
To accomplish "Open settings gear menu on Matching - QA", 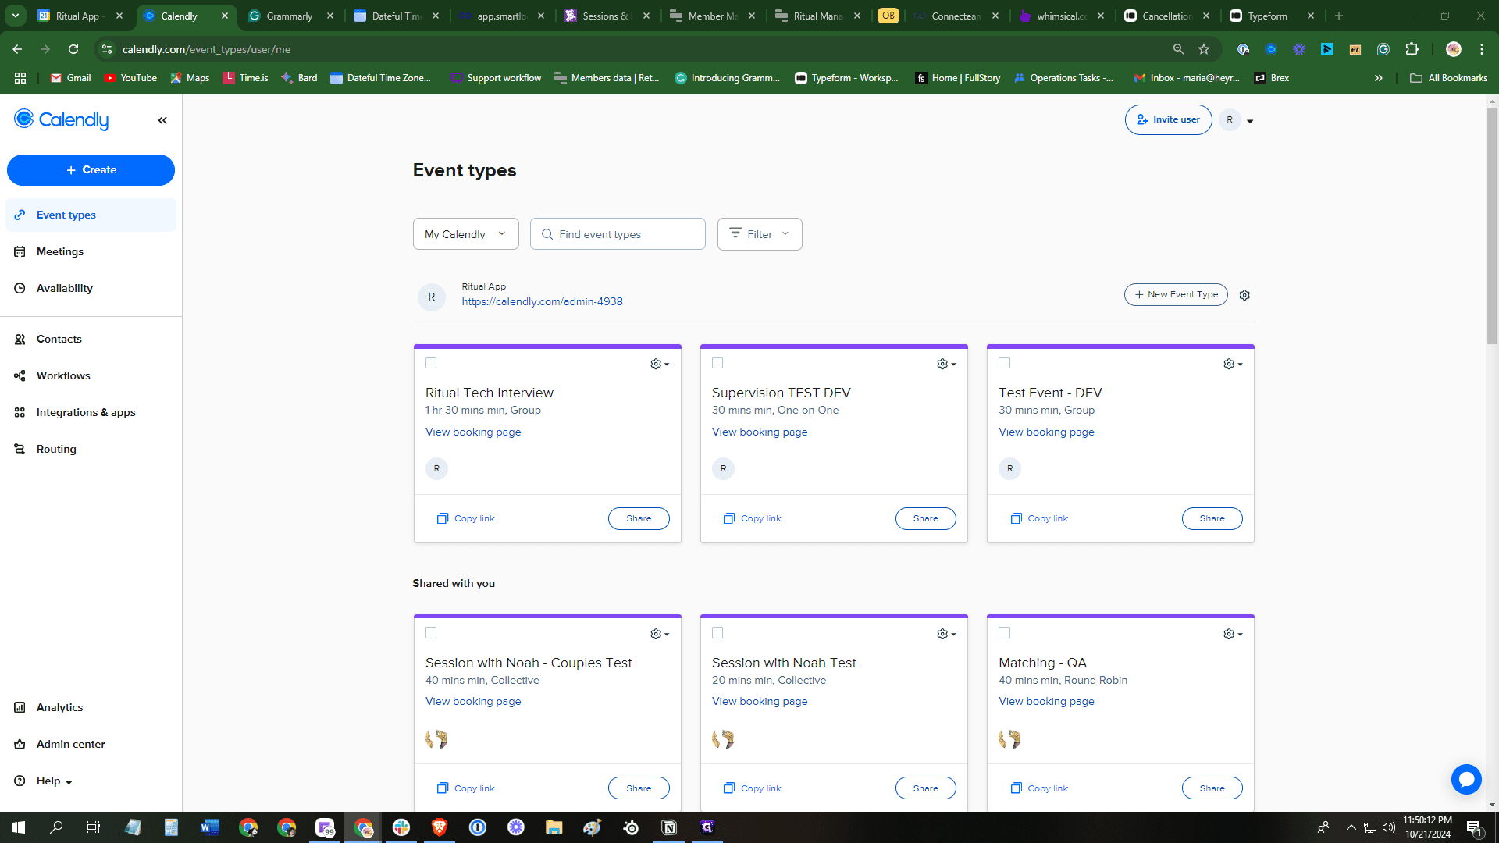I will click(1233, 634).
